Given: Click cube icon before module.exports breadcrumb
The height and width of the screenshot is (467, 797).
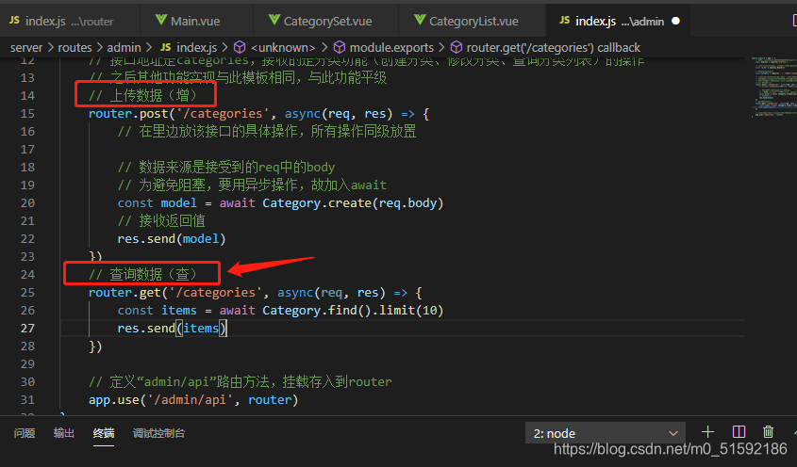Looking at the screenshot, I should pyautogui.click(x=339, y=47).
